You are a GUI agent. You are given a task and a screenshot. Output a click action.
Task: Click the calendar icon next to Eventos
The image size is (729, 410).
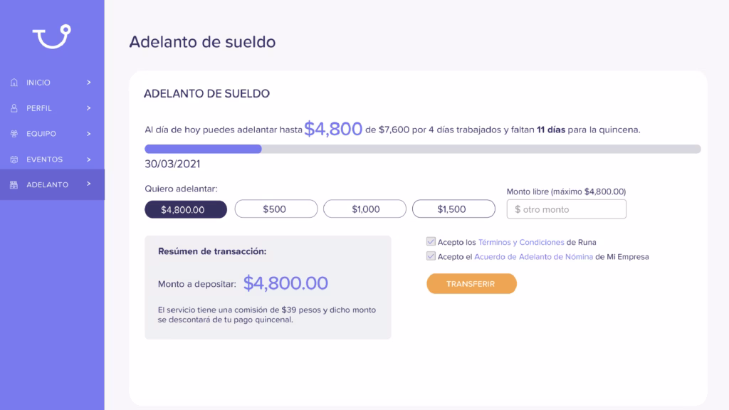pyautogui.click(x=14, y=159)
